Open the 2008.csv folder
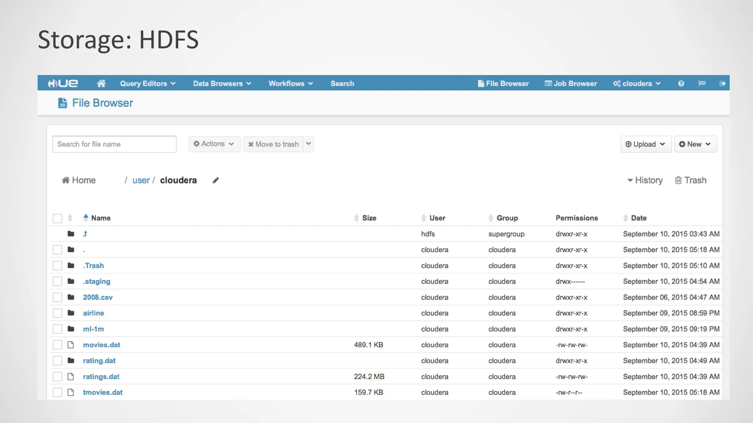This screenshot has height=423, width=753. click(98, 297)
